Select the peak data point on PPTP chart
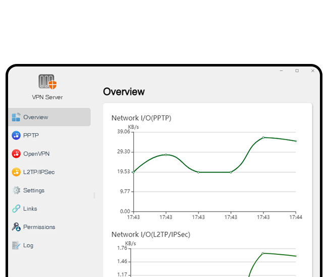Screen dimensions: 327x277 pyautogui.click(x=263, y=137)
